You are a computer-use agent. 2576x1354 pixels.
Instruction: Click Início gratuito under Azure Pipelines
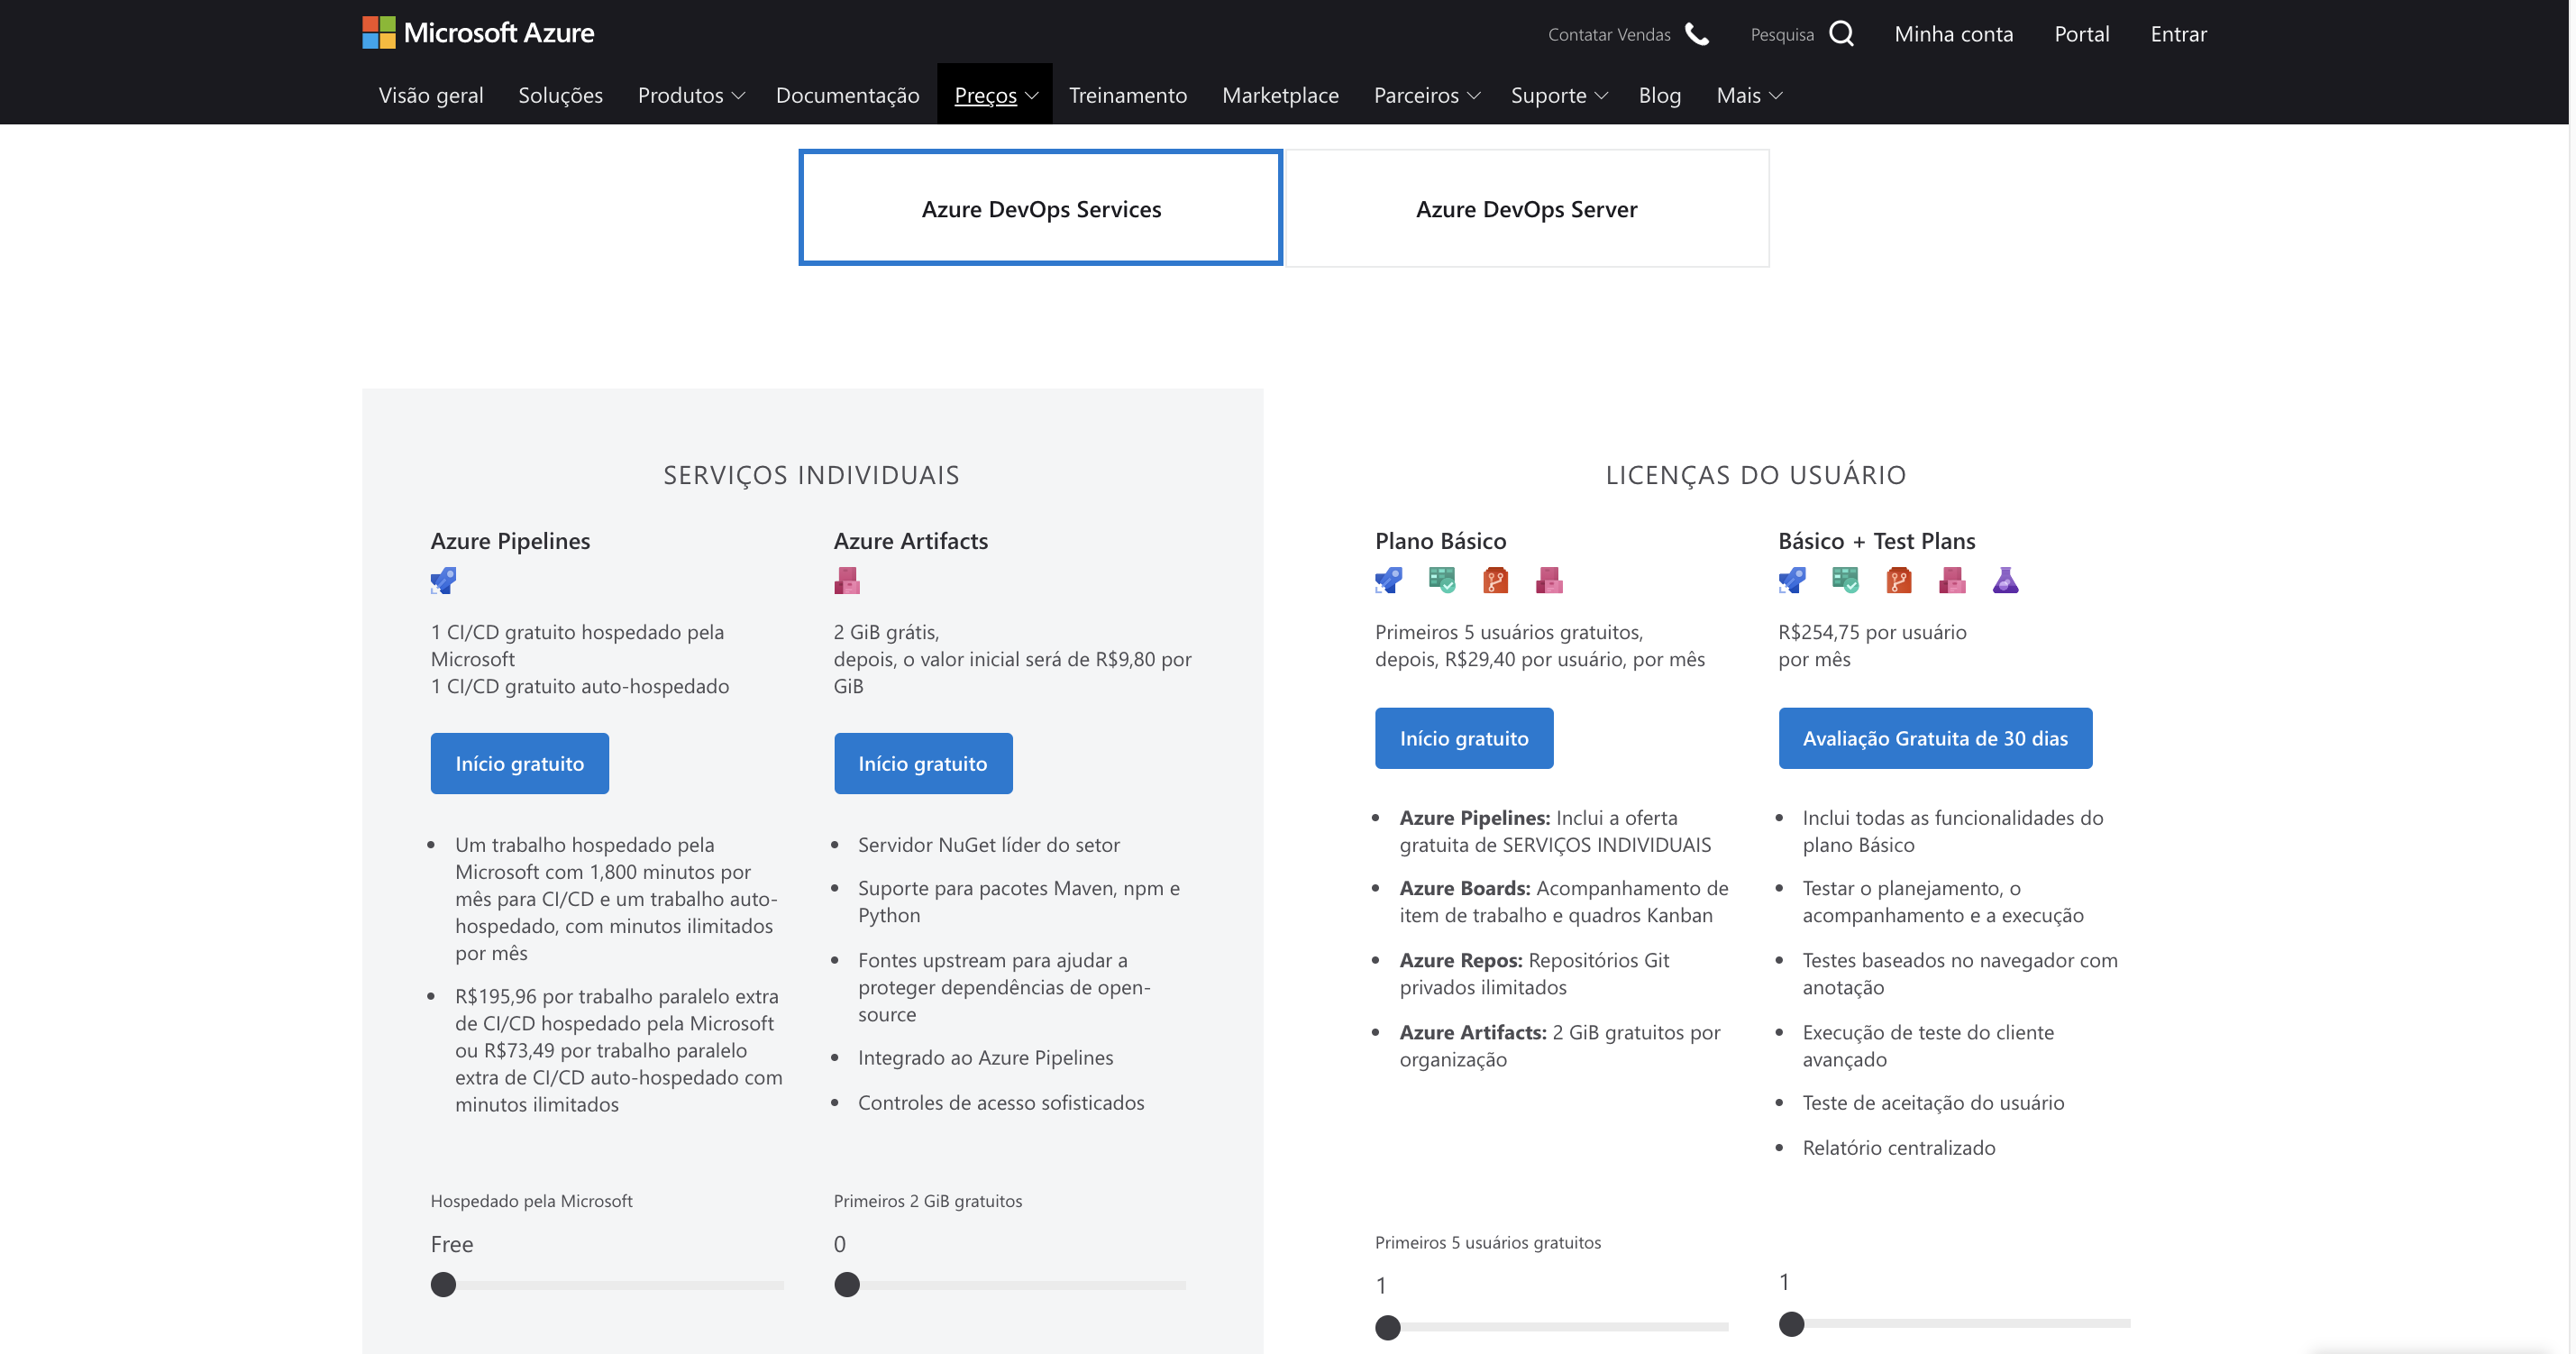519,763
